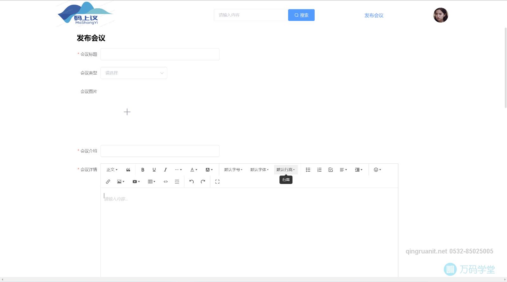507x282 pixels.
Task: Open the 默认行高 line height dropdown
Action: click(x=286, y=170)
